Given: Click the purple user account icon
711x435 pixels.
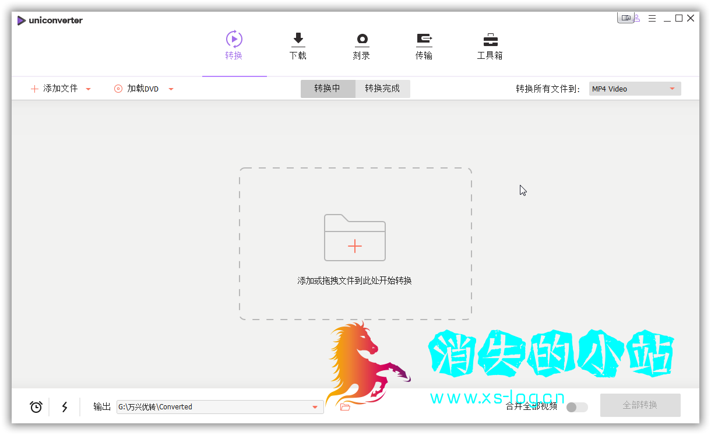Looking at the screenshot, I should pos(636,19).
